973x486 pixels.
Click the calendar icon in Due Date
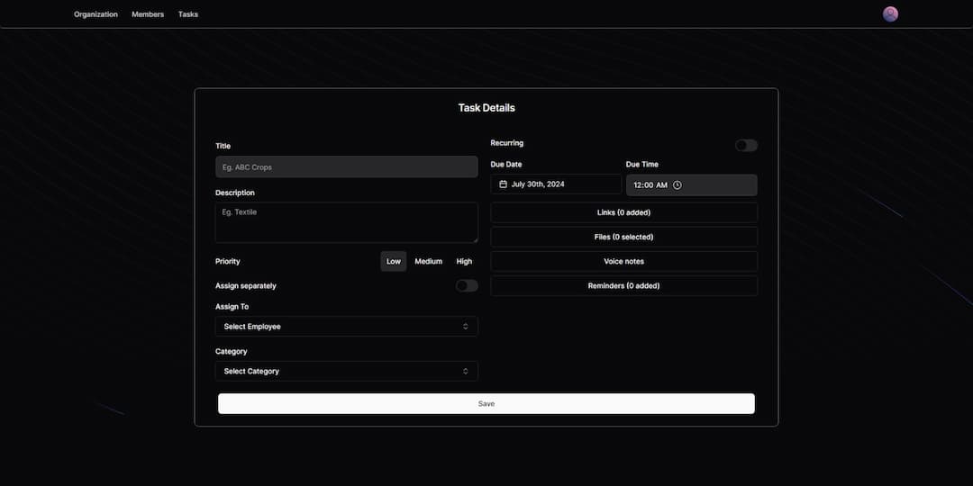click(504, 184)
